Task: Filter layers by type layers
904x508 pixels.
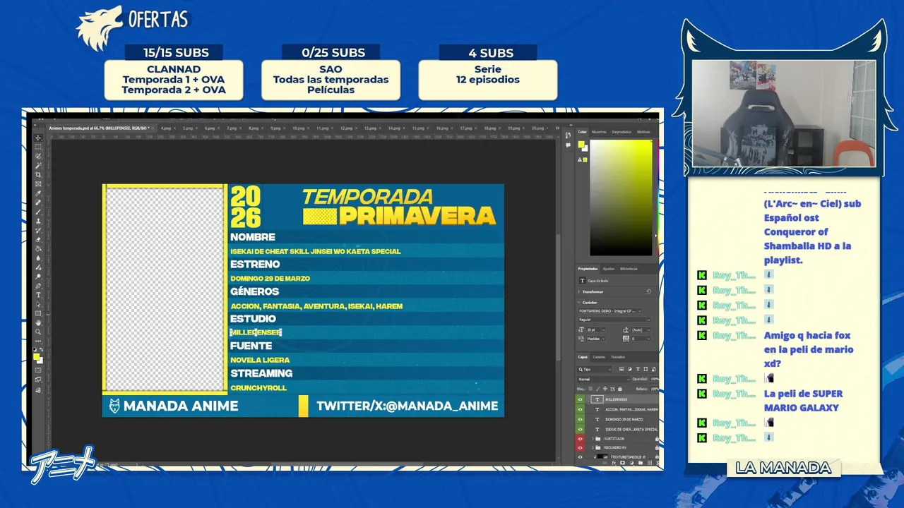Action: coord(638,369)
